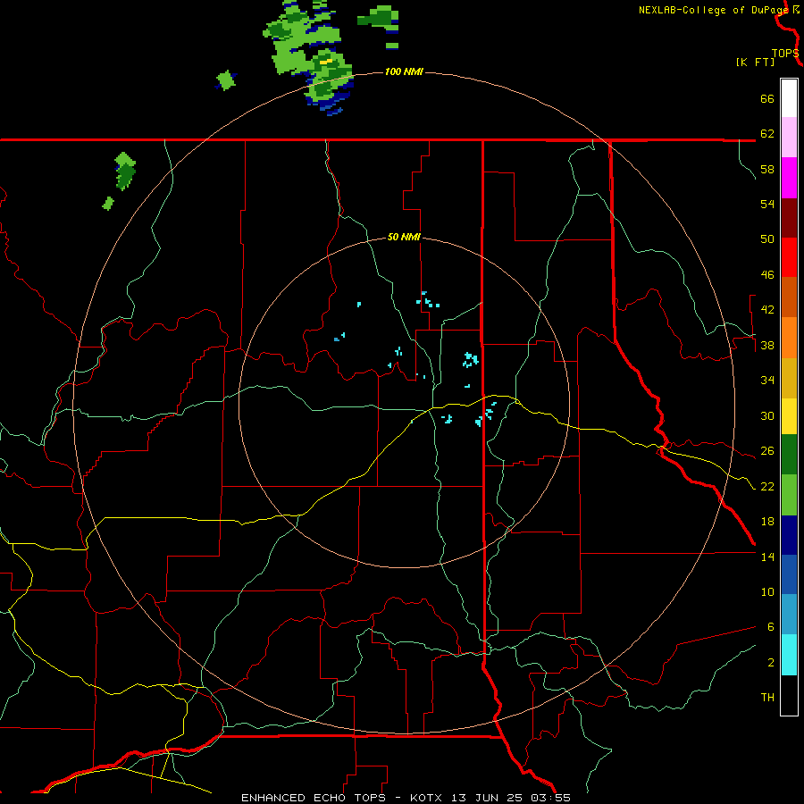Select the burnt orange legend swatch above 42
The image size is (804, 804).
[789, 297]
